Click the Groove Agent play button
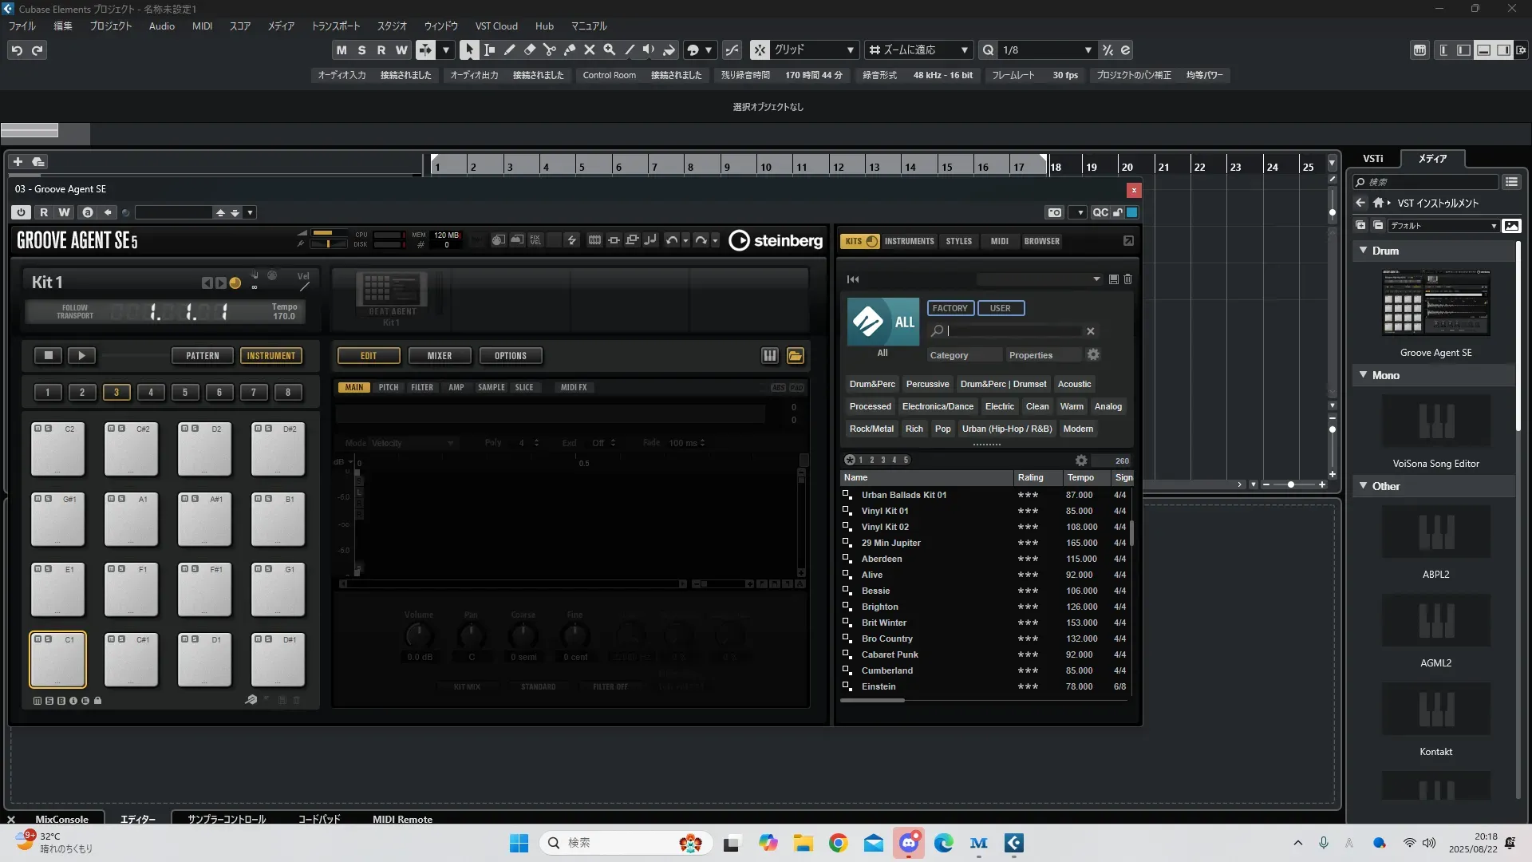 click(x=81, y=356)
